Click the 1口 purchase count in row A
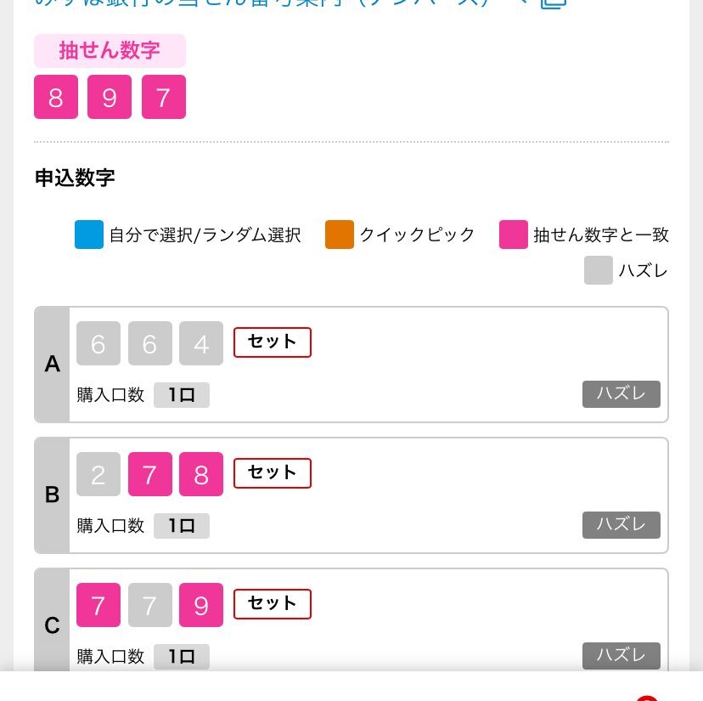The width and height of the screenshot is (703, 701). [x=182, y=395]
